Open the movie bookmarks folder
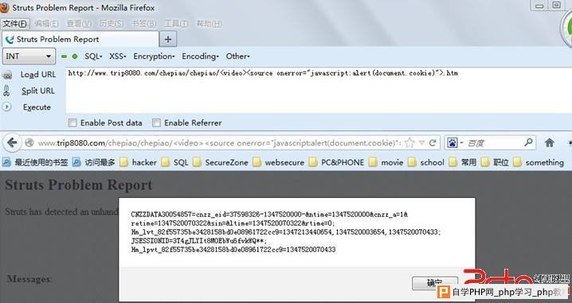This screenshot has height=303, width=572. tap(386, 162)
